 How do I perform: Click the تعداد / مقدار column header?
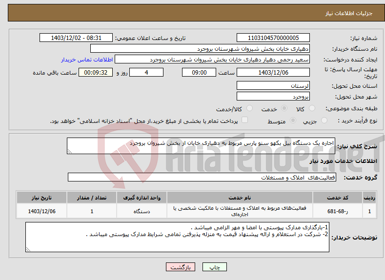(92, 198)
